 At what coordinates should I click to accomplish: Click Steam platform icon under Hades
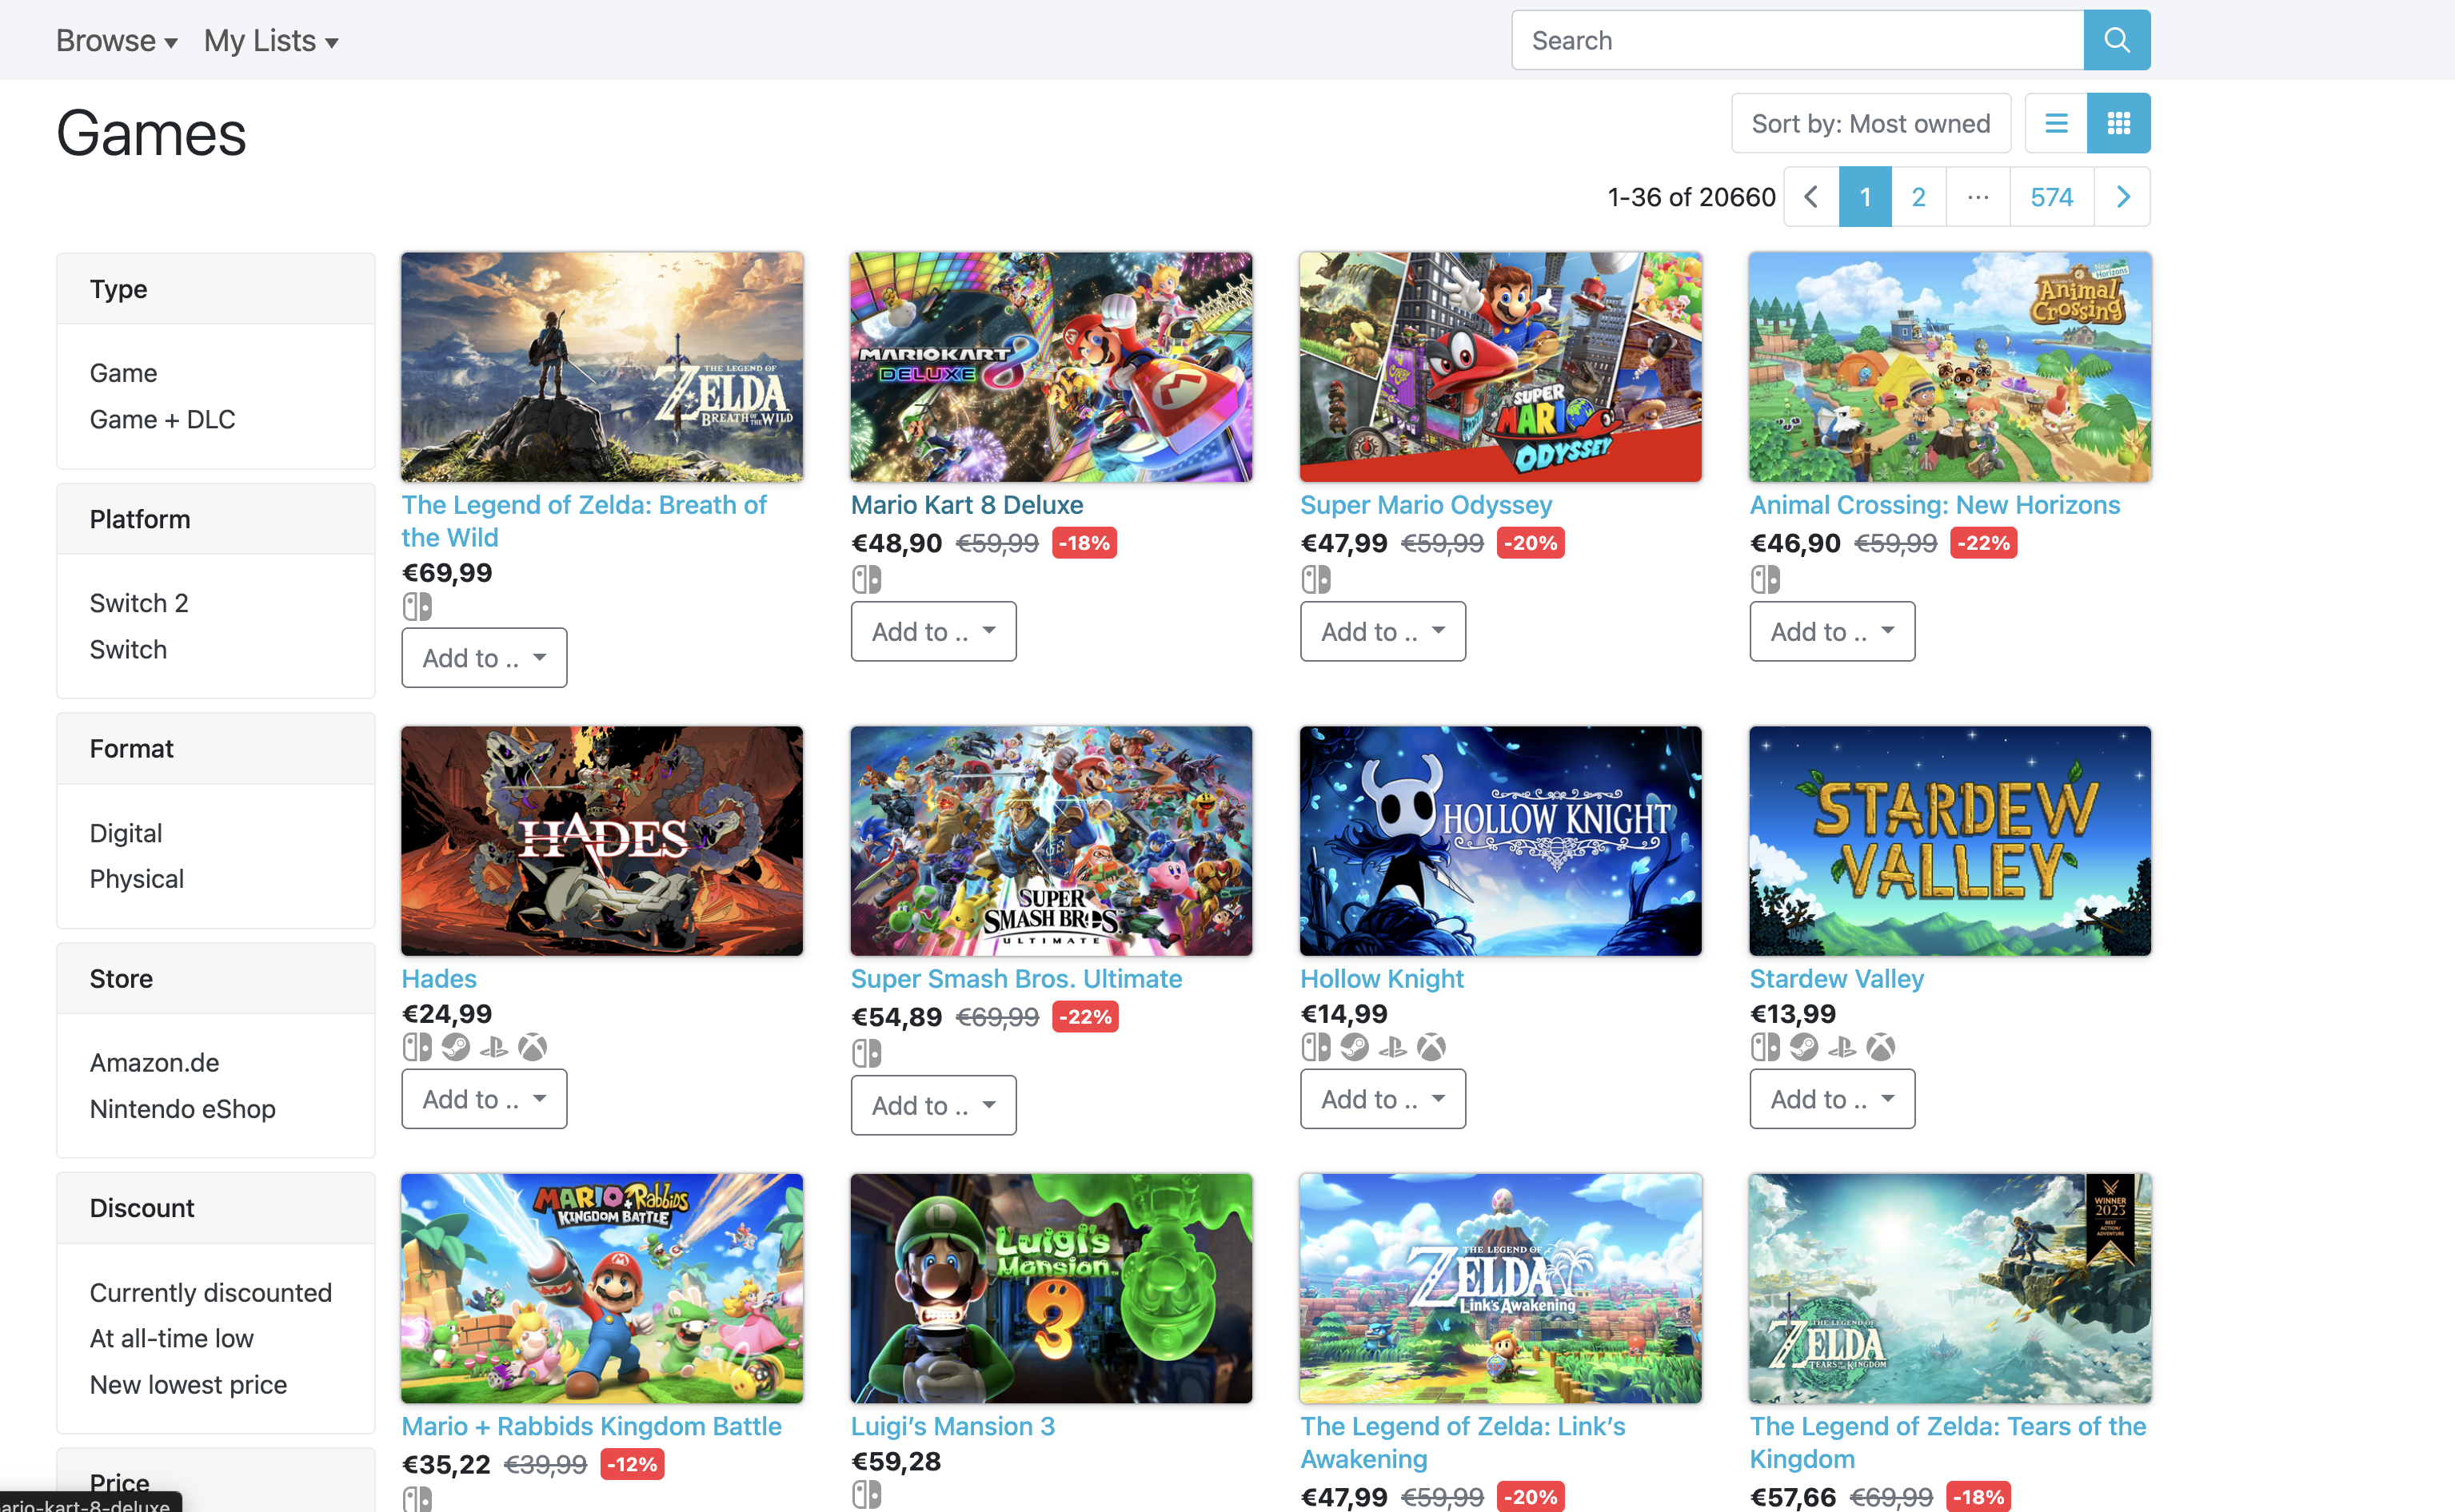pyautogui.click(x=455, y=1047)
